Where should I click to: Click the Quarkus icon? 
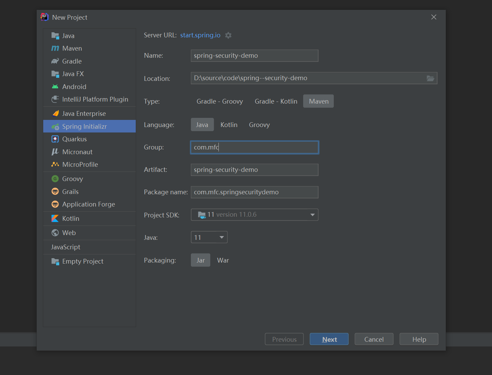point(55,139)
